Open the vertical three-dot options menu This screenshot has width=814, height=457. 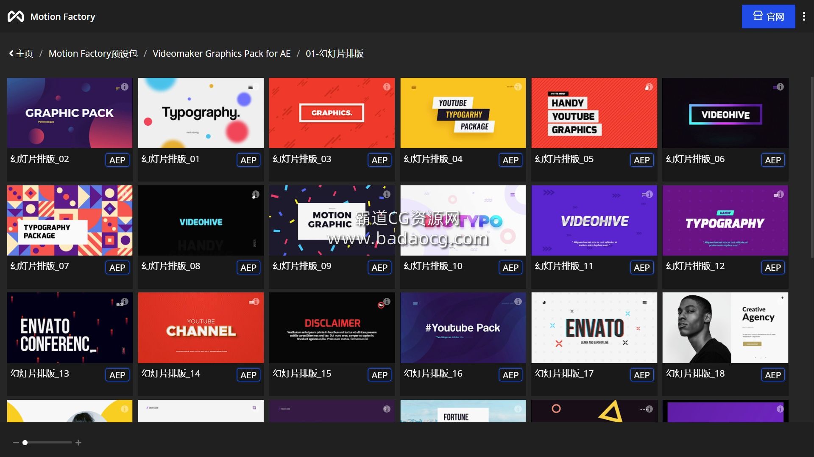(x=804, y=17)
